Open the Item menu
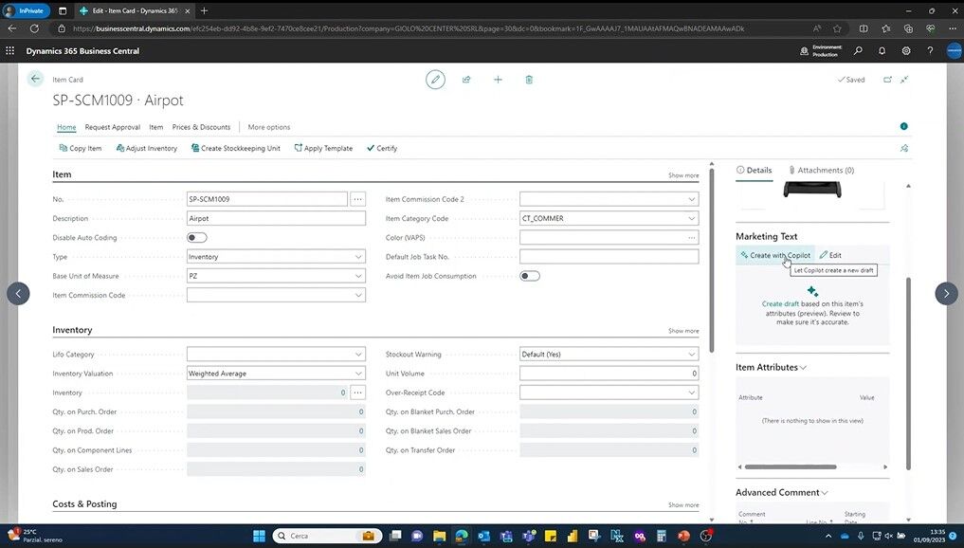The height and width of the screenshot is (548, 964). [x=156, y=127]
